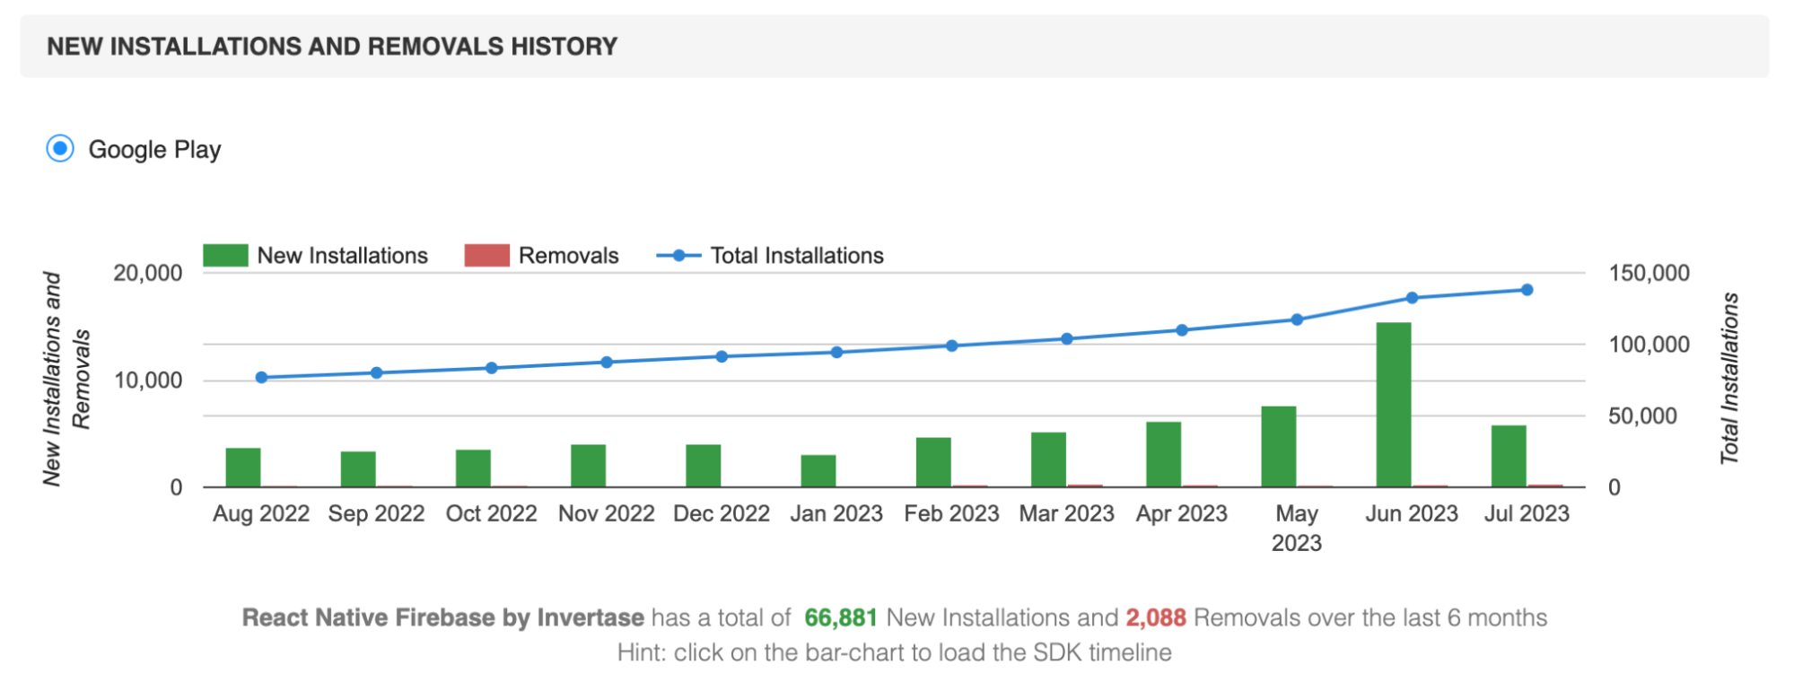Click the Dec 2022 total installations line point

(x=722, y=356)
